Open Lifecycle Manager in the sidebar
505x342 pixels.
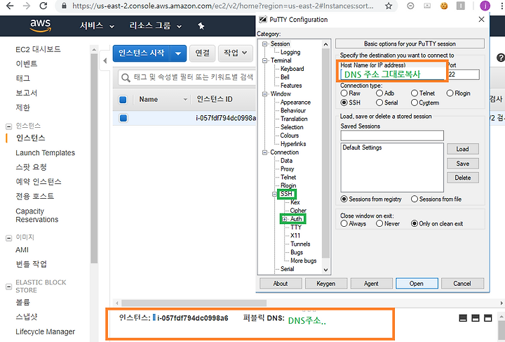pos(45,331)
